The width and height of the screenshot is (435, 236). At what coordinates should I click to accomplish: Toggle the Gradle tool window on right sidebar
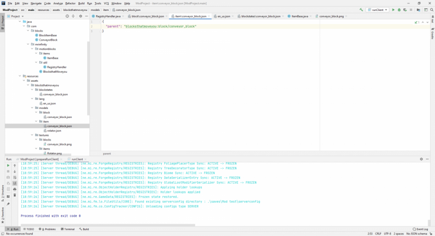pyautogui.click(x=432, y=34)
